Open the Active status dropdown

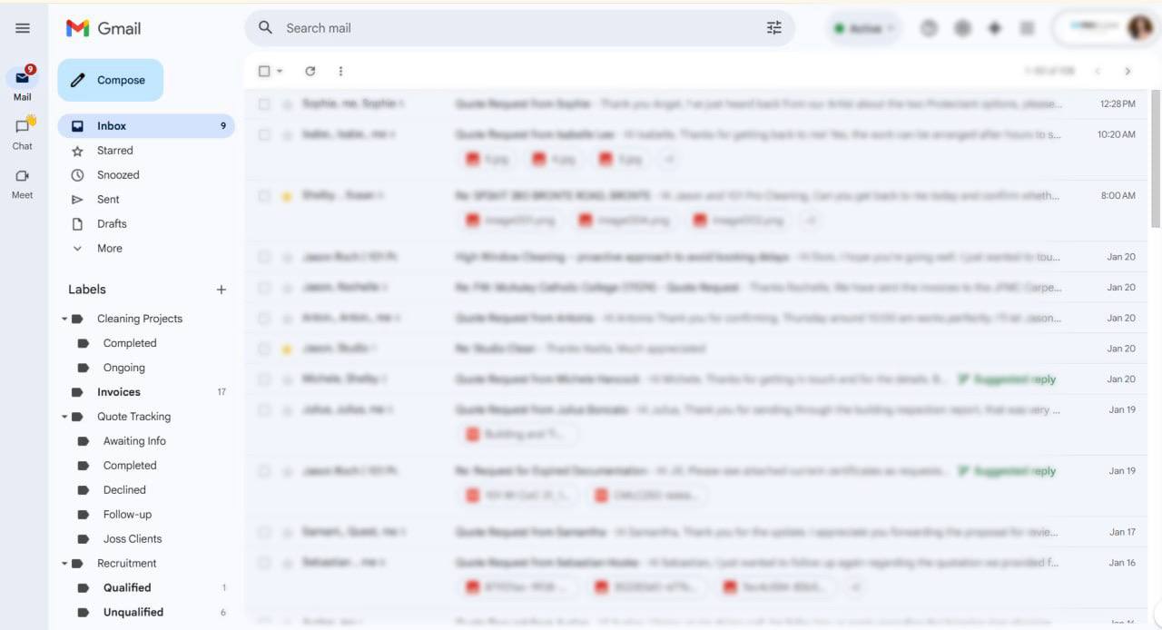click(863, 28)
